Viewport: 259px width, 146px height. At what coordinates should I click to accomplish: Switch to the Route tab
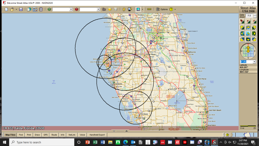(54, 135)
